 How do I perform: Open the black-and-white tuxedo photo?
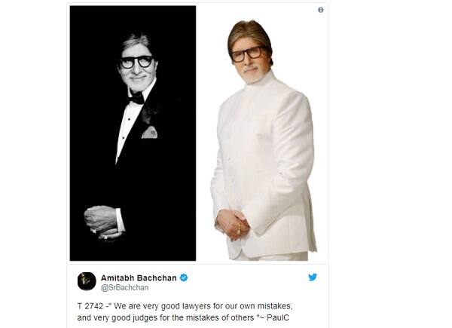click(133, 133)
